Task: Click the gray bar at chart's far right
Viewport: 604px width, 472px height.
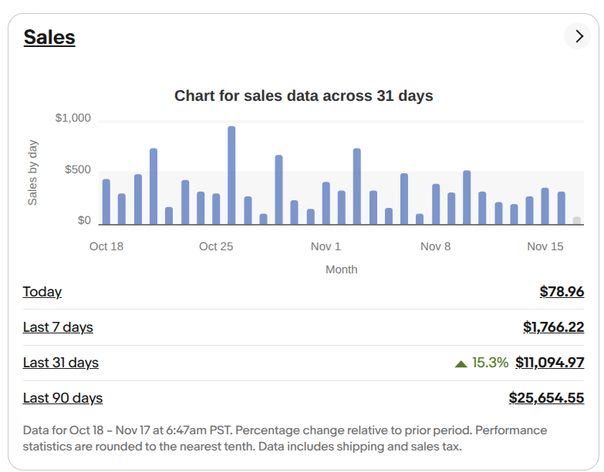Action: coord(576,221)
